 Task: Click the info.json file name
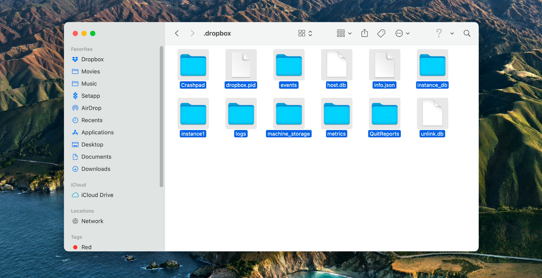tap(384, 85)
